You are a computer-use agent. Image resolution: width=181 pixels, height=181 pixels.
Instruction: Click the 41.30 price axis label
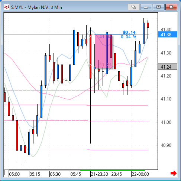point(166,53)
